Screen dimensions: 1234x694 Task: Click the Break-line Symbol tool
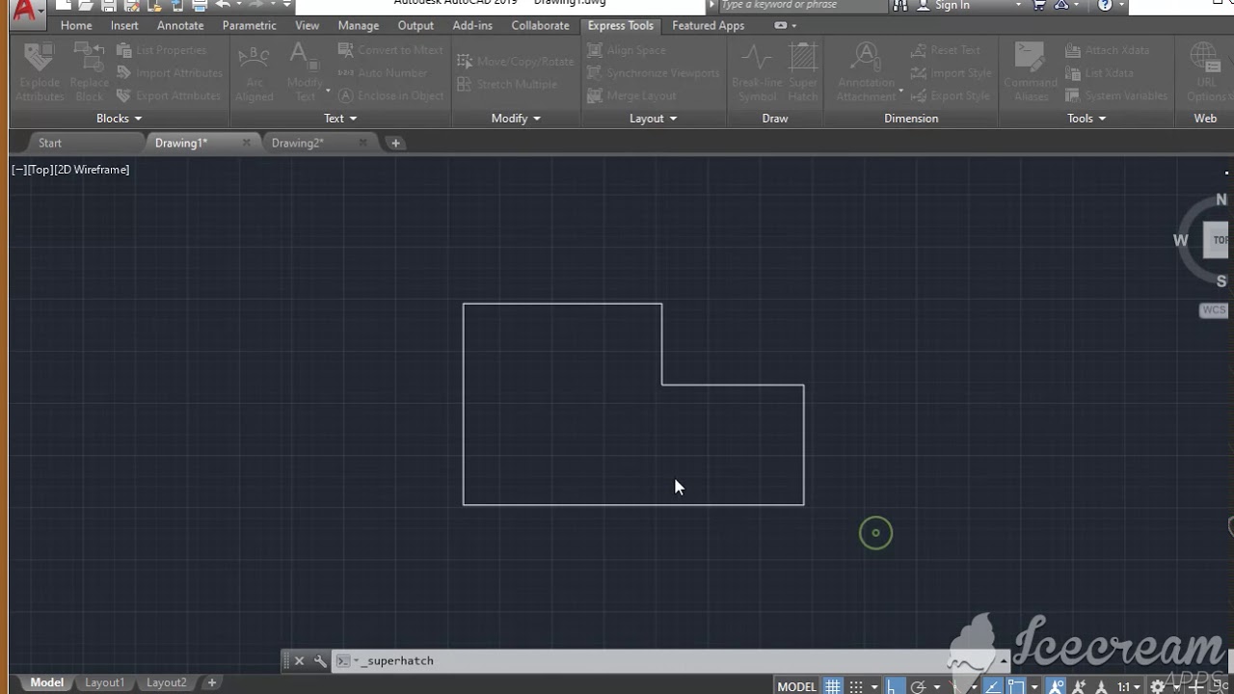click(757, 72)
